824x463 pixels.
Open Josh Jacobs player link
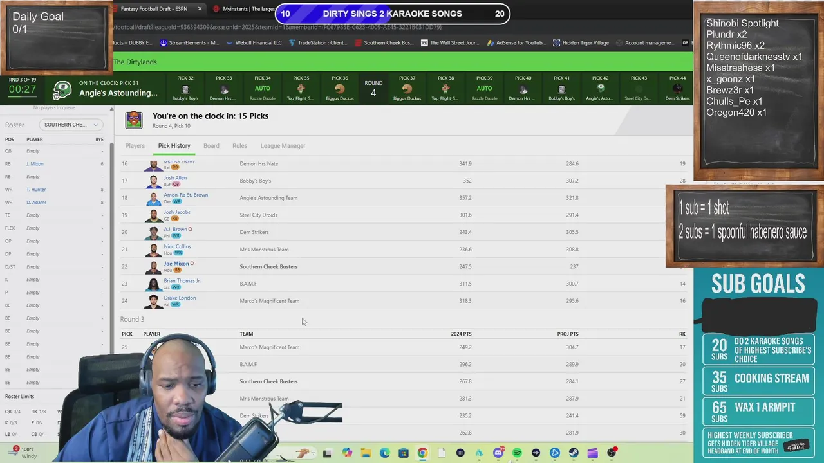[x=177, y=212]
